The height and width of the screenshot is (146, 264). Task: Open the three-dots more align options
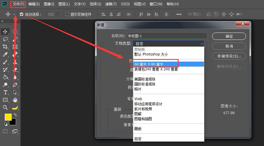pos(179,14)
